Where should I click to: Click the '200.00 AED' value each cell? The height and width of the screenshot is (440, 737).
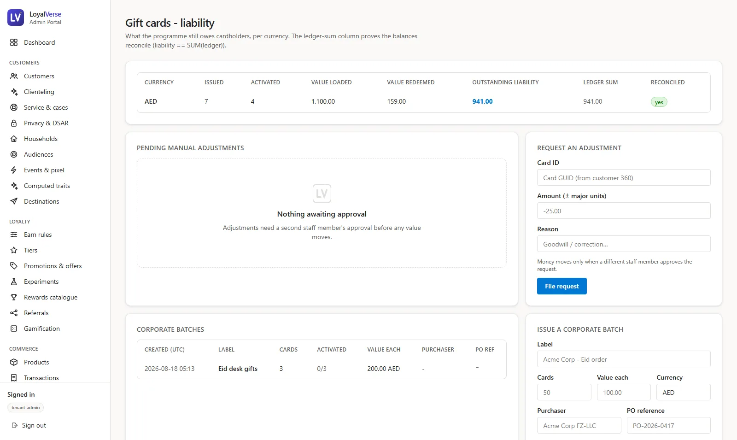click(383, 369)
